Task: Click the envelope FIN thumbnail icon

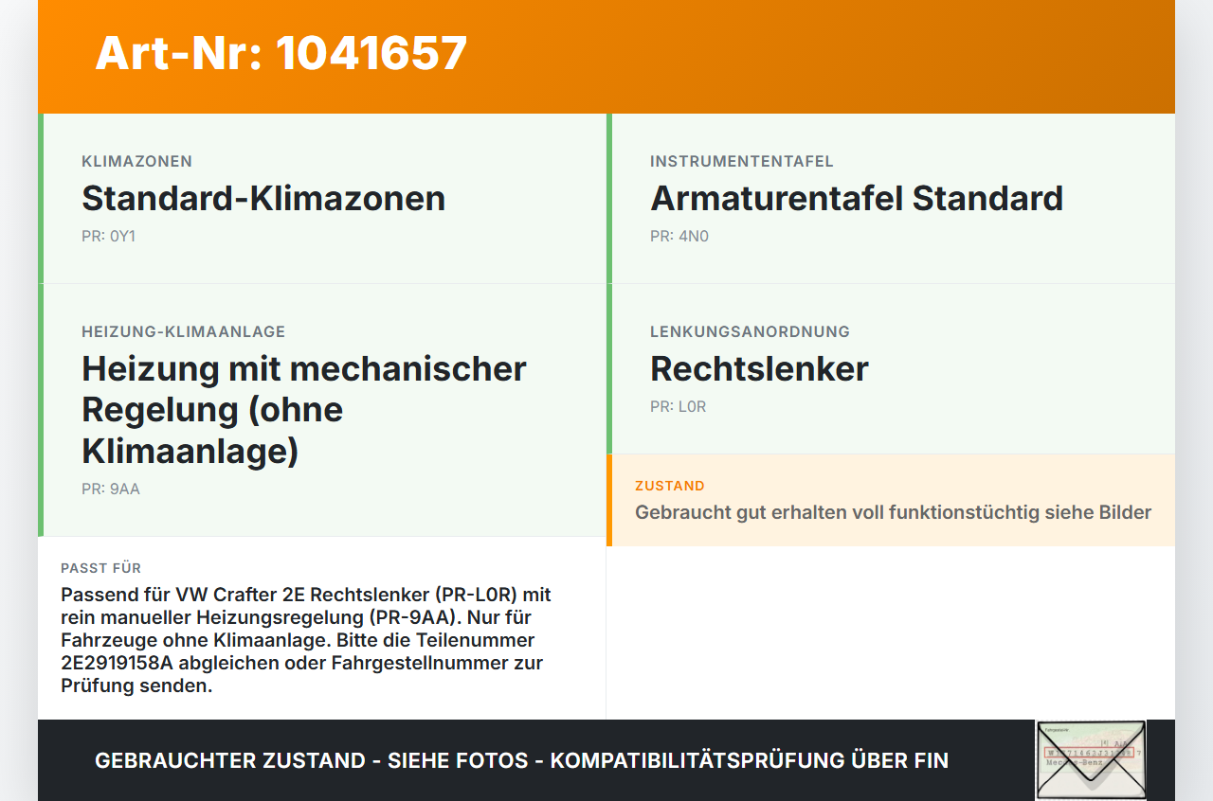Action: pos(1091,760)
